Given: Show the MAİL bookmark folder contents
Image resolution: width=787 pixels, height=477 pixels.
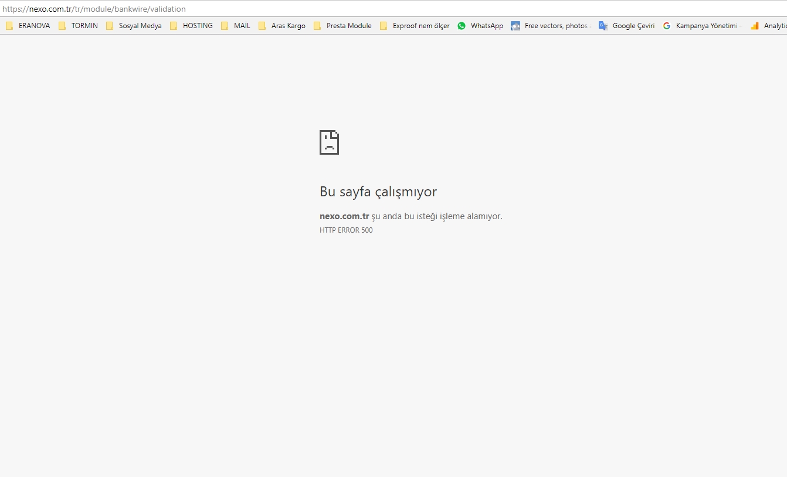Looking at the screenshot, I should pos(236,26).
